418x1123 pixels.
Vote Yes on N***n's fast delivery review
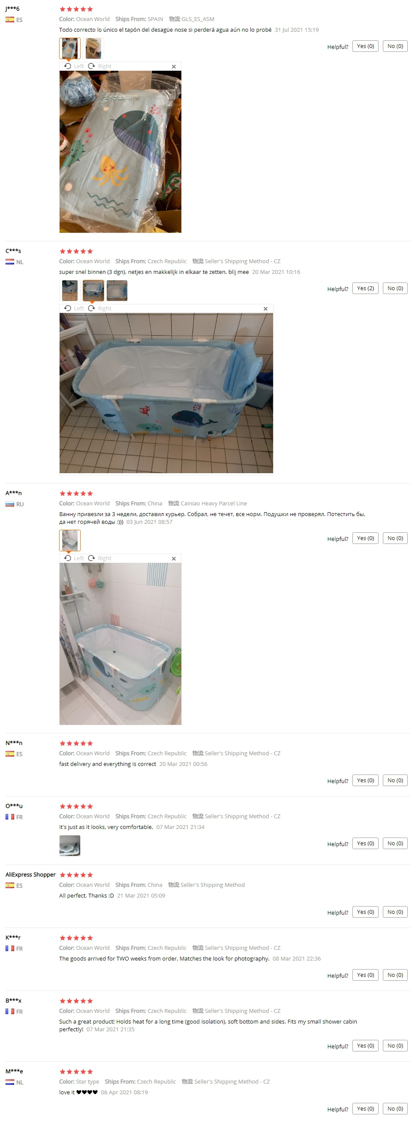[365, 781]
